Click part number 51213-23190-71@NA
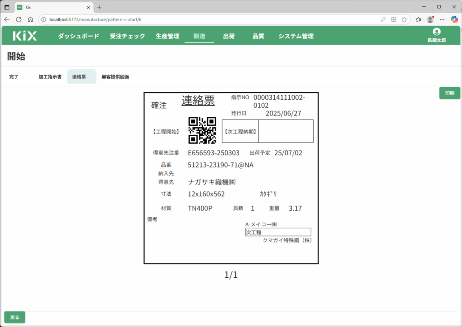Screen dimensions: 462x327 point(221,165)
